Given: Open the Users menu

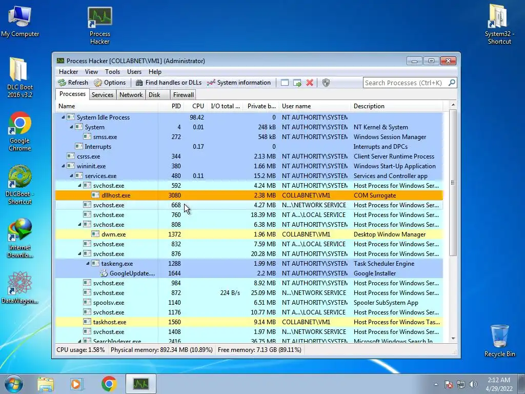Looking at the screenshot, I should pyautogui.click(x=134, y=72).
